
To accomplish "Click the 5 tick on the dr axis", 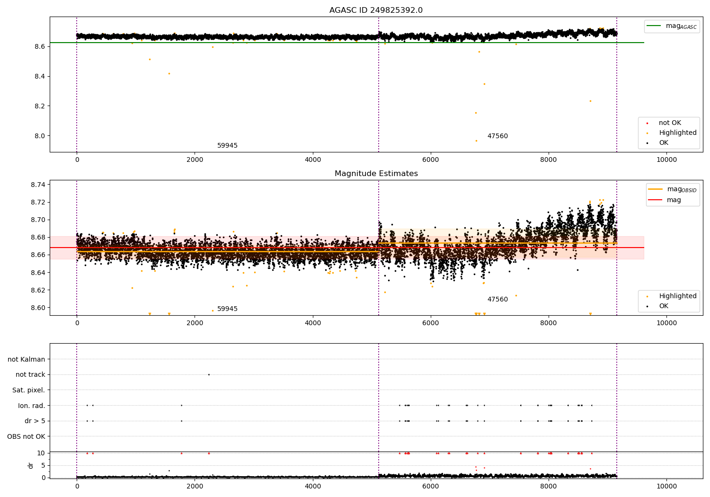I will (43, 465).
